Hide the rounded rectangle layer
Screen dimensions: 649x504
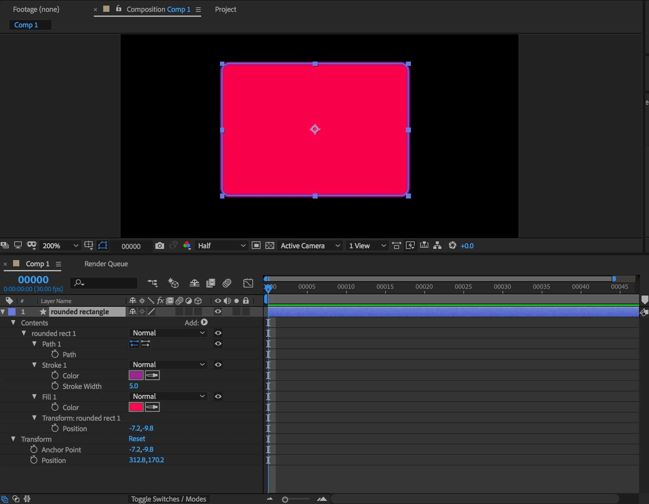pos(218,311)
